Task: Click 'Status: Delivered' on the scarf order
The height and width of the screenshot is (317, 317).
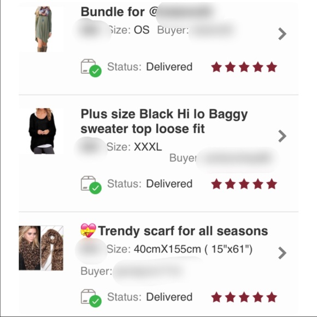Action: (150, 297)
